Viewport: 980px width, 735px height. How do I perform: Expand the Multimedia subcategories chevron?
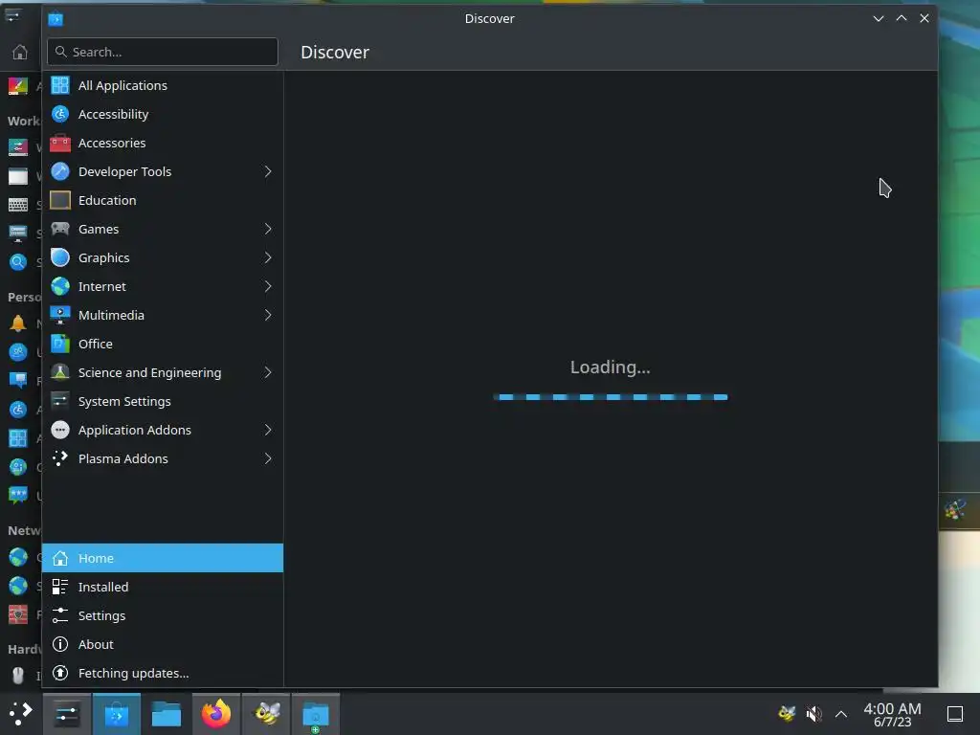point(268,315)
